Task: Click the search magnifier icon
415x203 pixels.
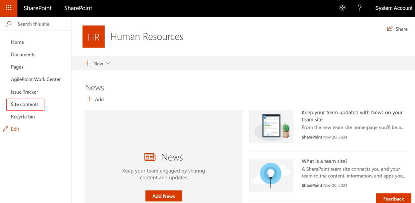Action: [x=9, y=24]
